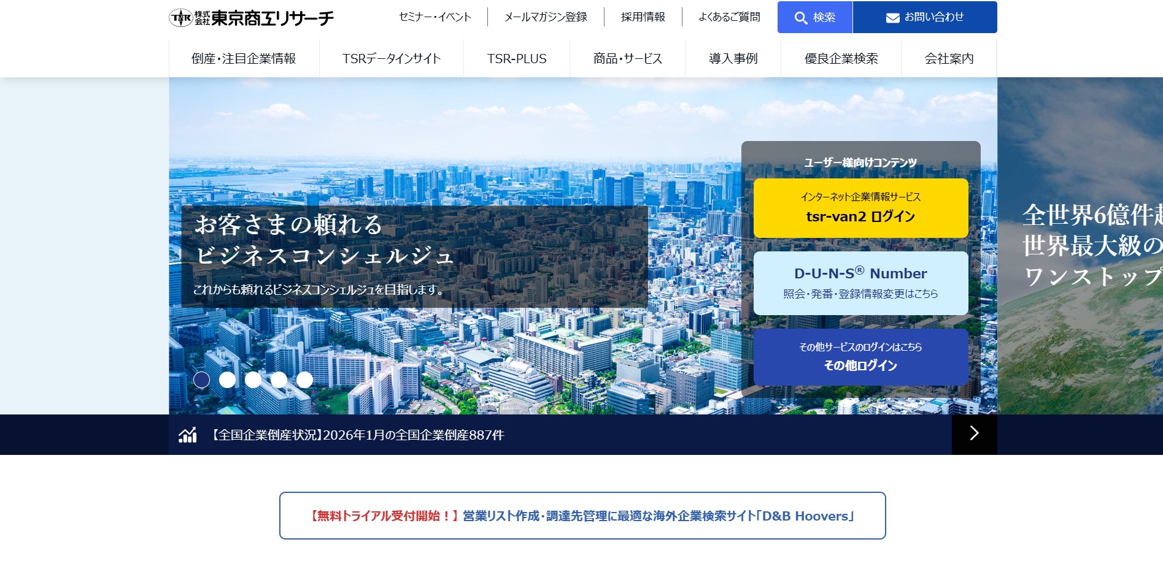Open the D&B Hoovers 無料トライアル banner

582,516
